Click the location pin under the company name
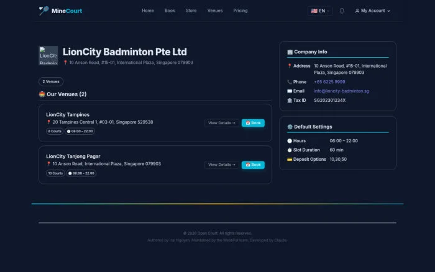 (65, 63)
